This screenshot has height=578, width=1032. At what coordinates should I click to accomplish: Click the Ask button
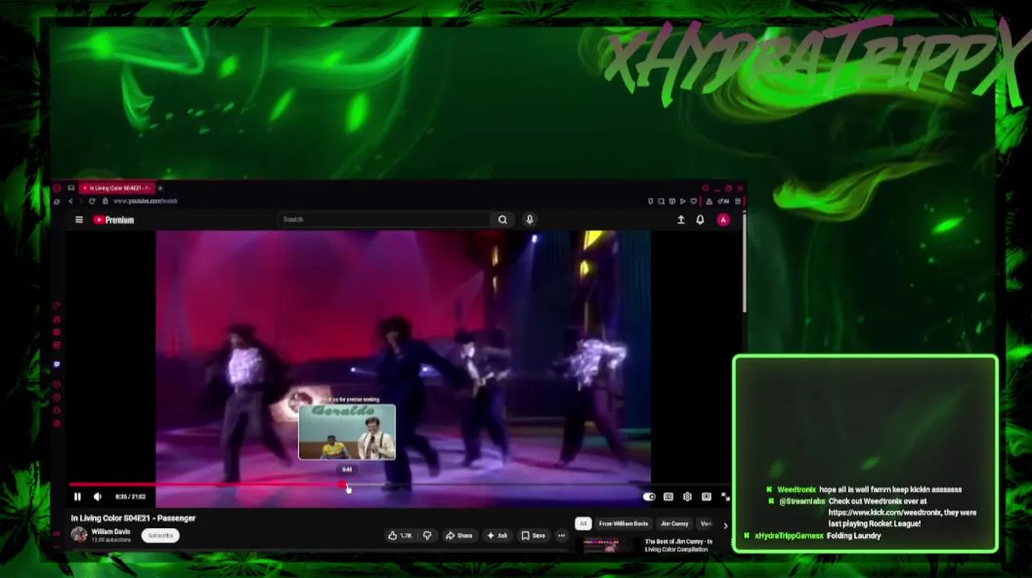498,535
